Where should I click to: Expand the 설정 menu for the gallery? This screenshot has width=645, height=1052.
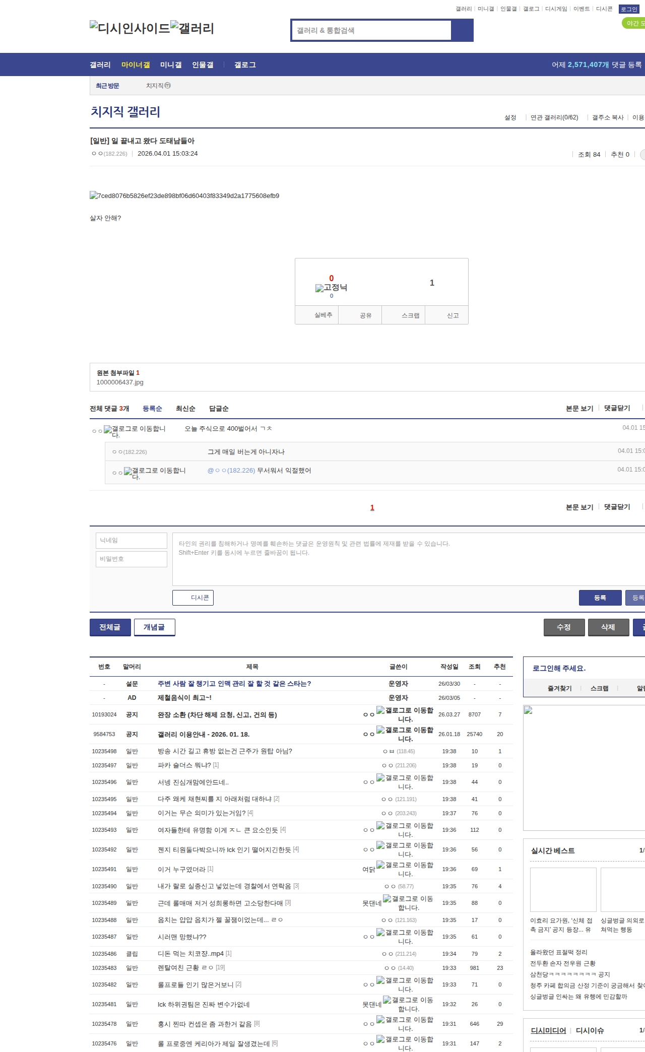[510, 117]
